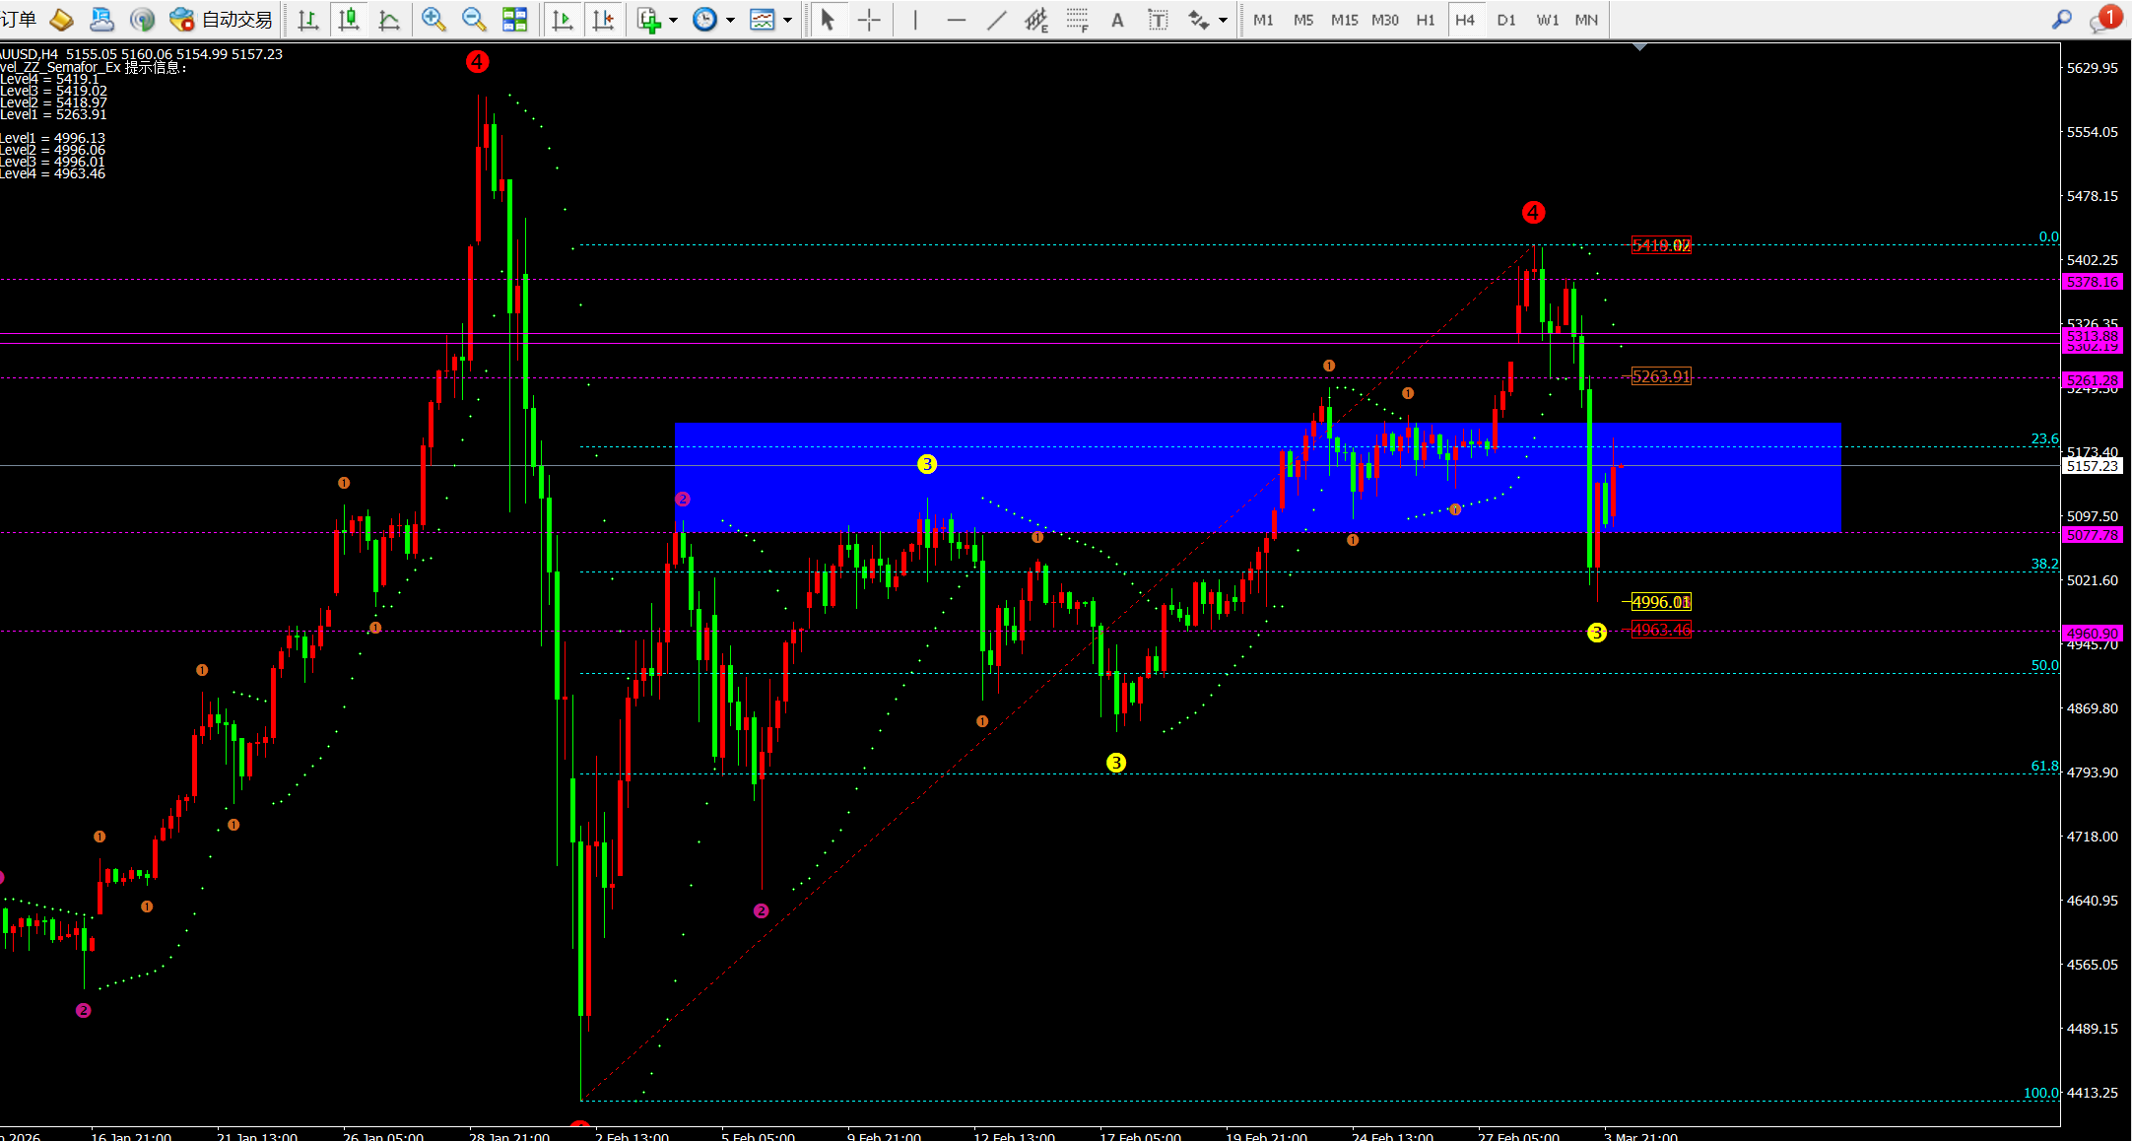Draw a vertical line tool
Screen dimensions: 2132x1141
click(x=915, y=20)
